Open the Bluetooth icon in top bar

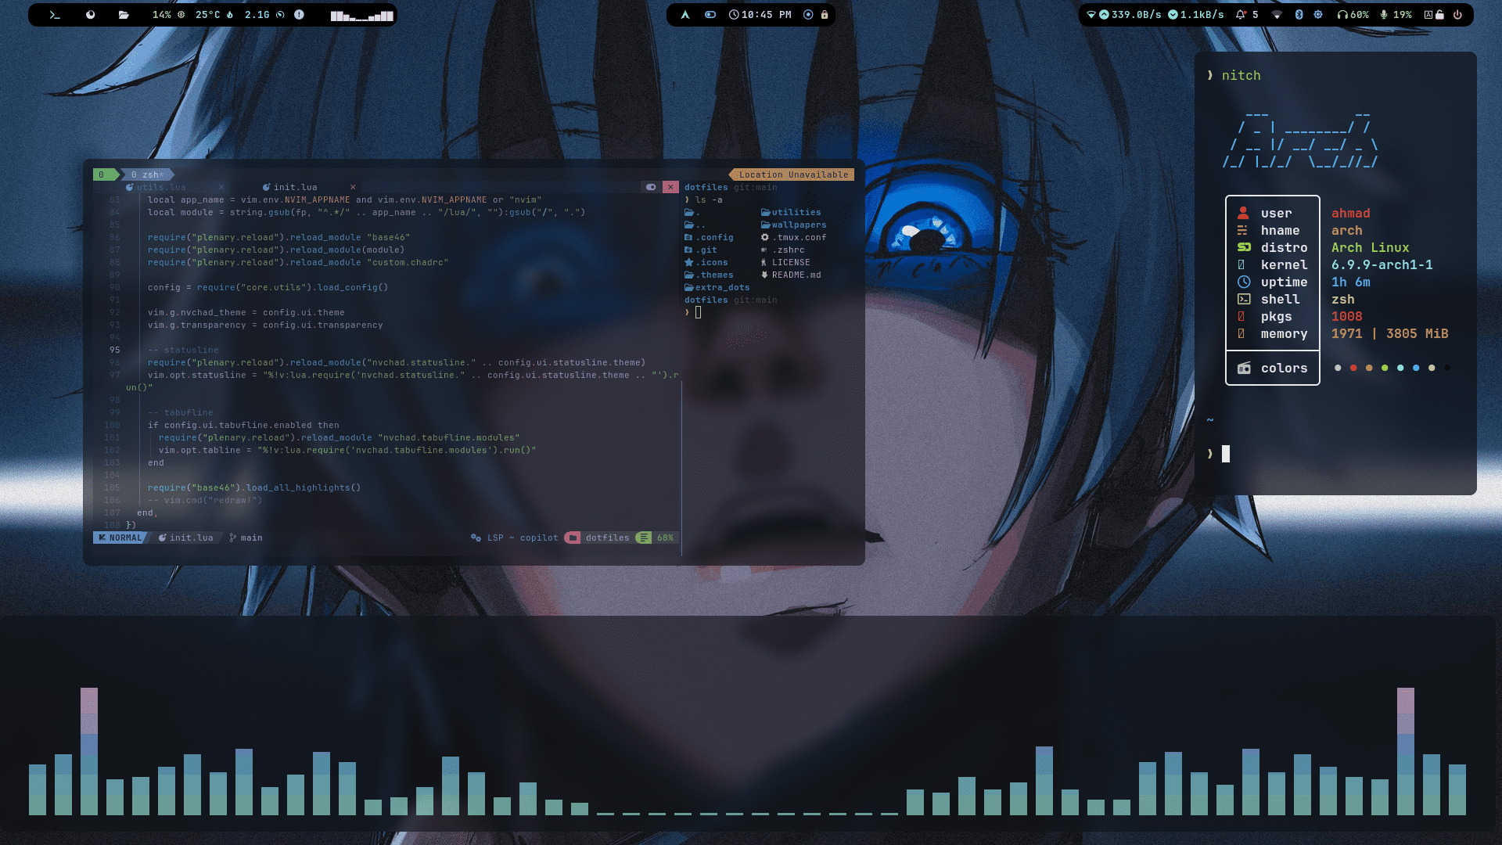click(x=1299, y=15)
